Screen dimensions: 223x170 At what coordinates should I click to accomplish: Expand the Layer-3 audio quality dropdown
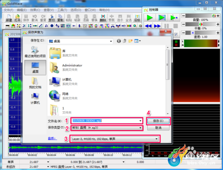point(157,139)
